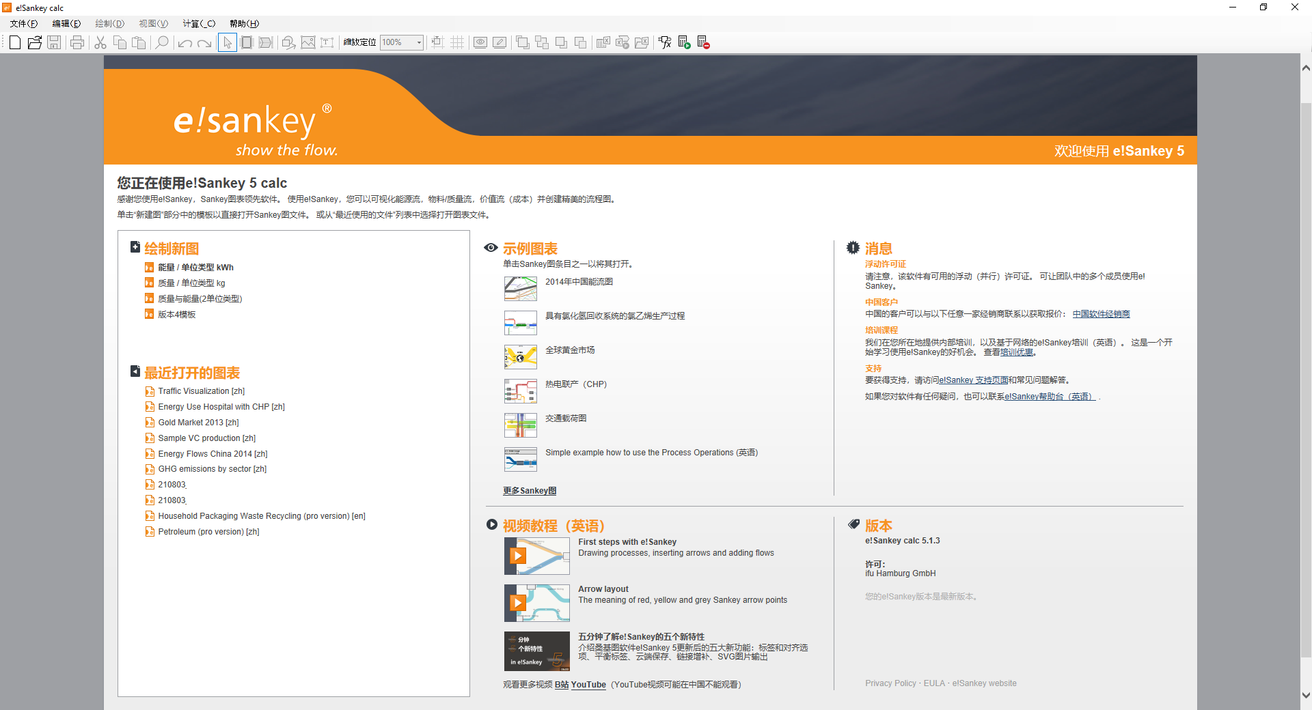
Task: Toggle the grid display icon
Action: 457,42
